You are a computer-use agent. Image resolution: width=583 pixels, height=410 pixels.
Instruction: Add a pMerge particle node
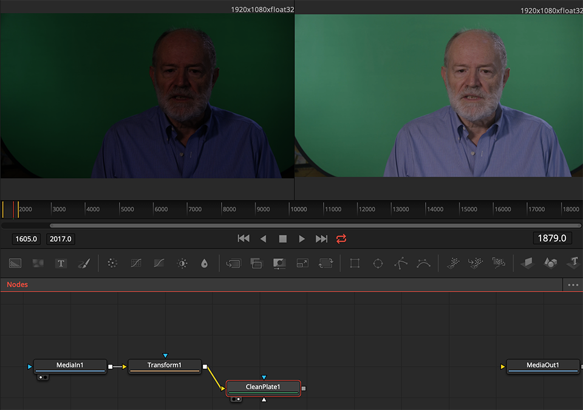476,264
